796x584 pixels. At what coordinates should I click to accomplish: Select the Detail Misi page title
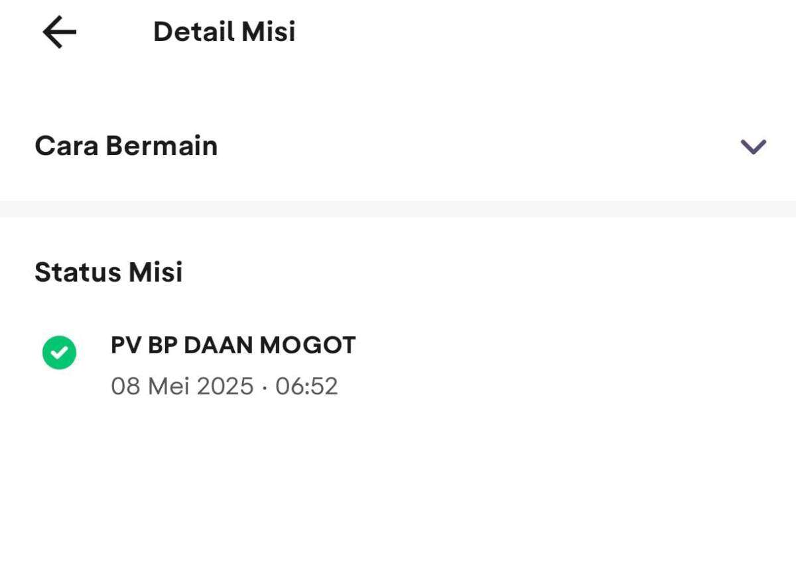coord(224,32)
